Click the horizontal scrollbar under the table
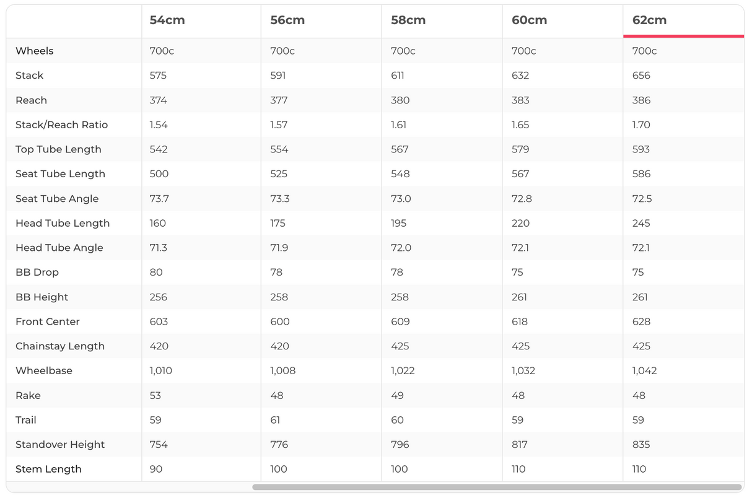Screen dimensions: 752x503 (496, 487)
